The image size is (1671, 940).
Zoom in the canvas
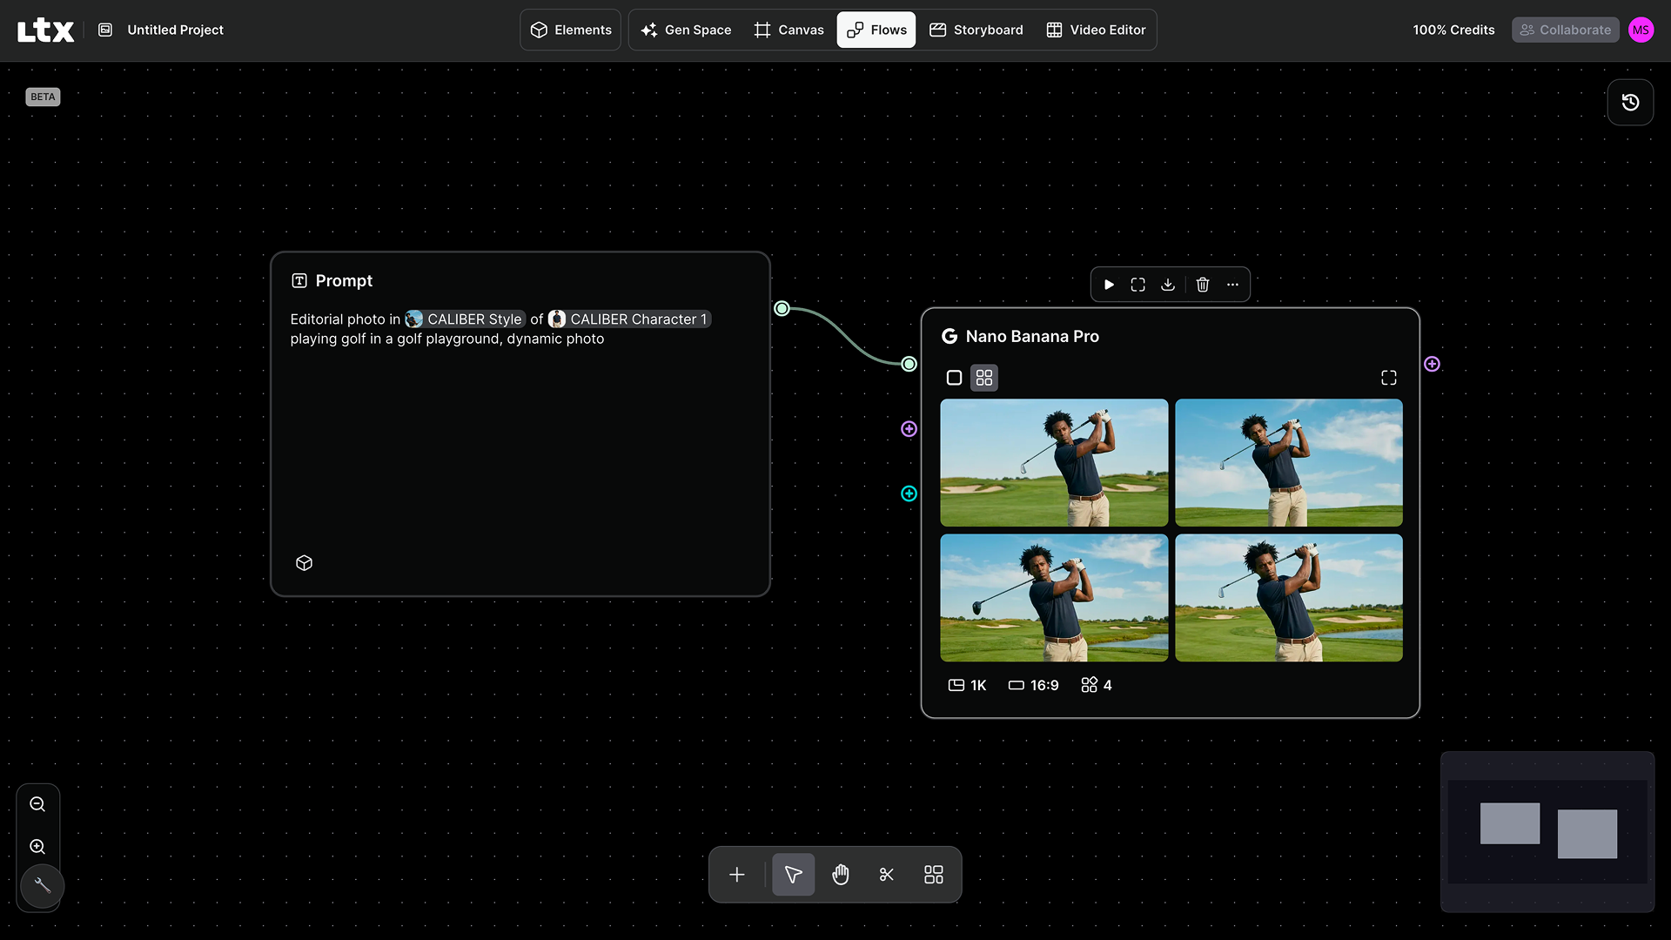coord(37,847)
